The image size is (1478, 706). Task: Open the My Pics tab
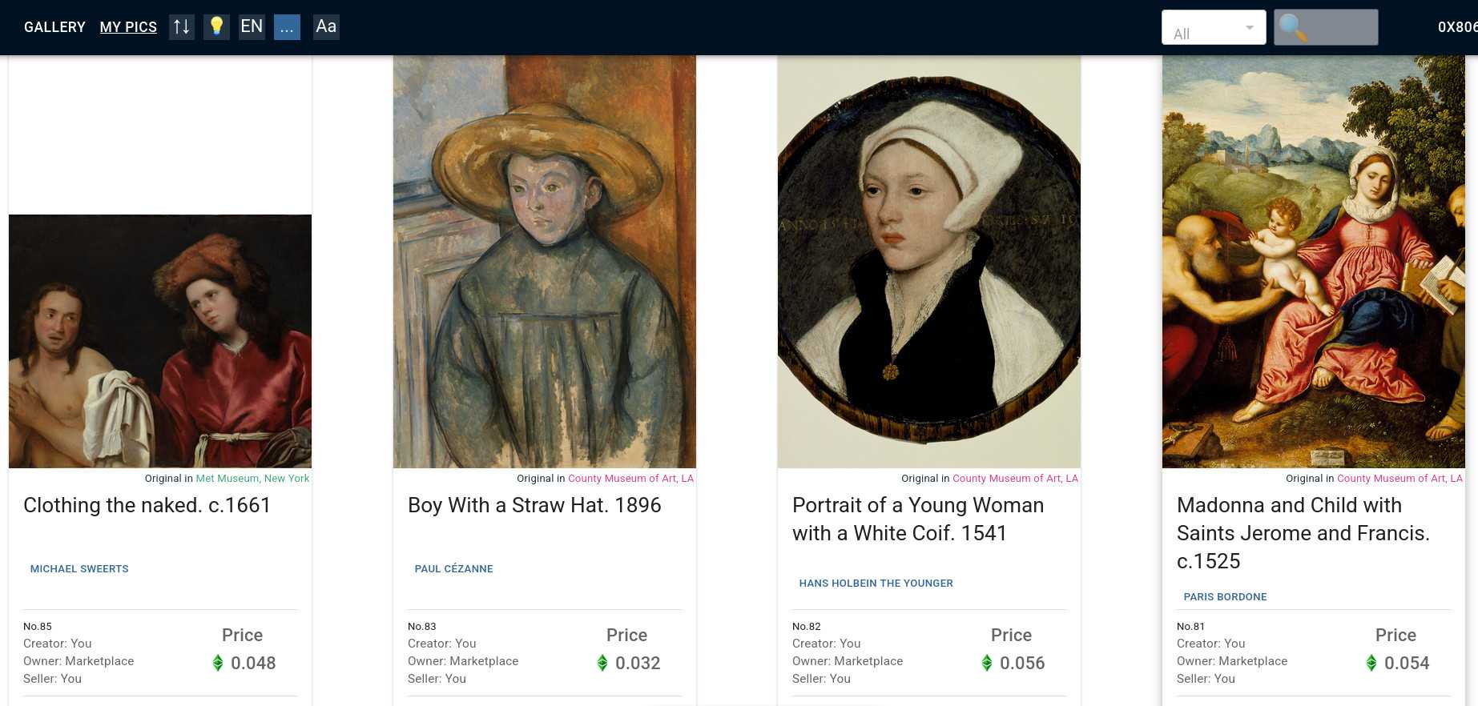point(128,27)
